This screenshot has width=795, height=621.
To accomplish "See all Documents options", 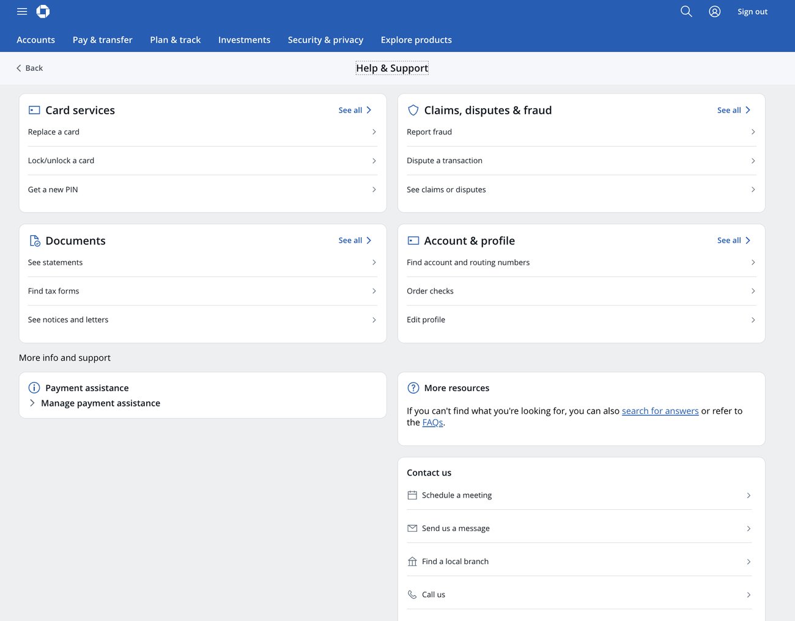I will coord(355,240).
